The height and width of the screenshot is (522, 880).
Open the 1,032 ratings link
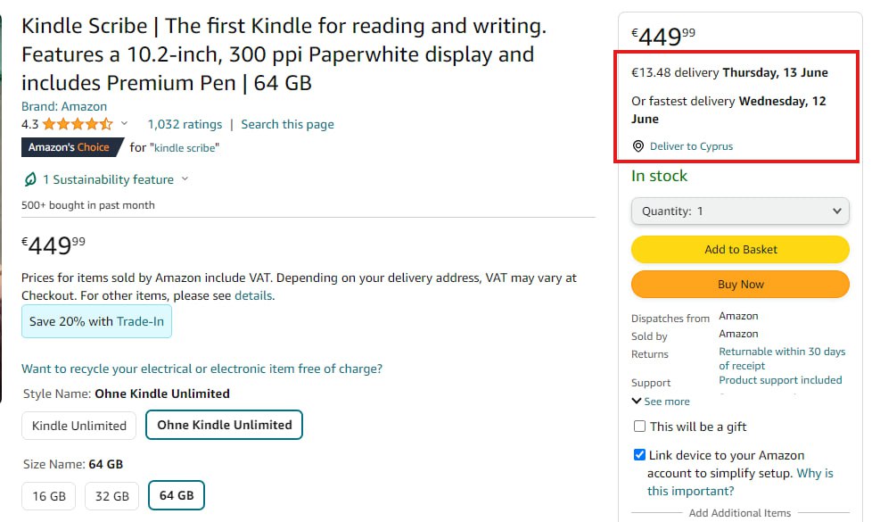coord(185,124)
